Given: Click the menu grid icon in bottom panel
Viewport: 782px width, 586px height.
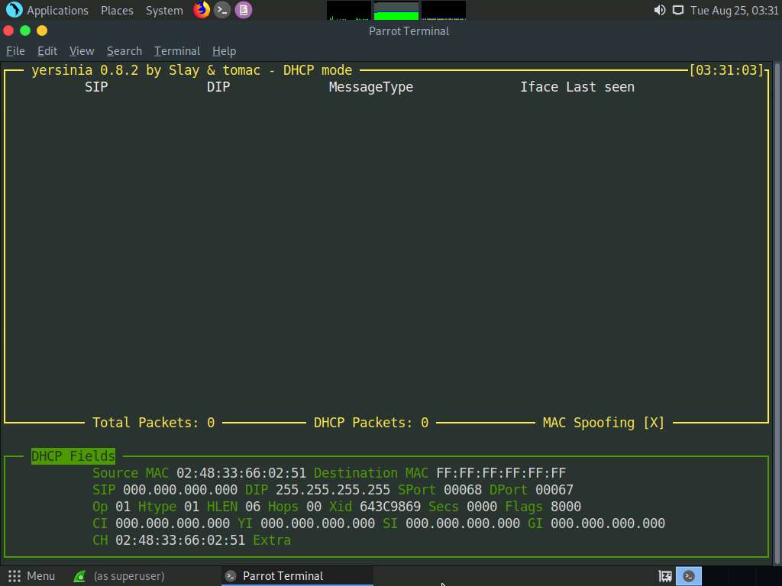Looking at the screenshot, I should [15, 576].
